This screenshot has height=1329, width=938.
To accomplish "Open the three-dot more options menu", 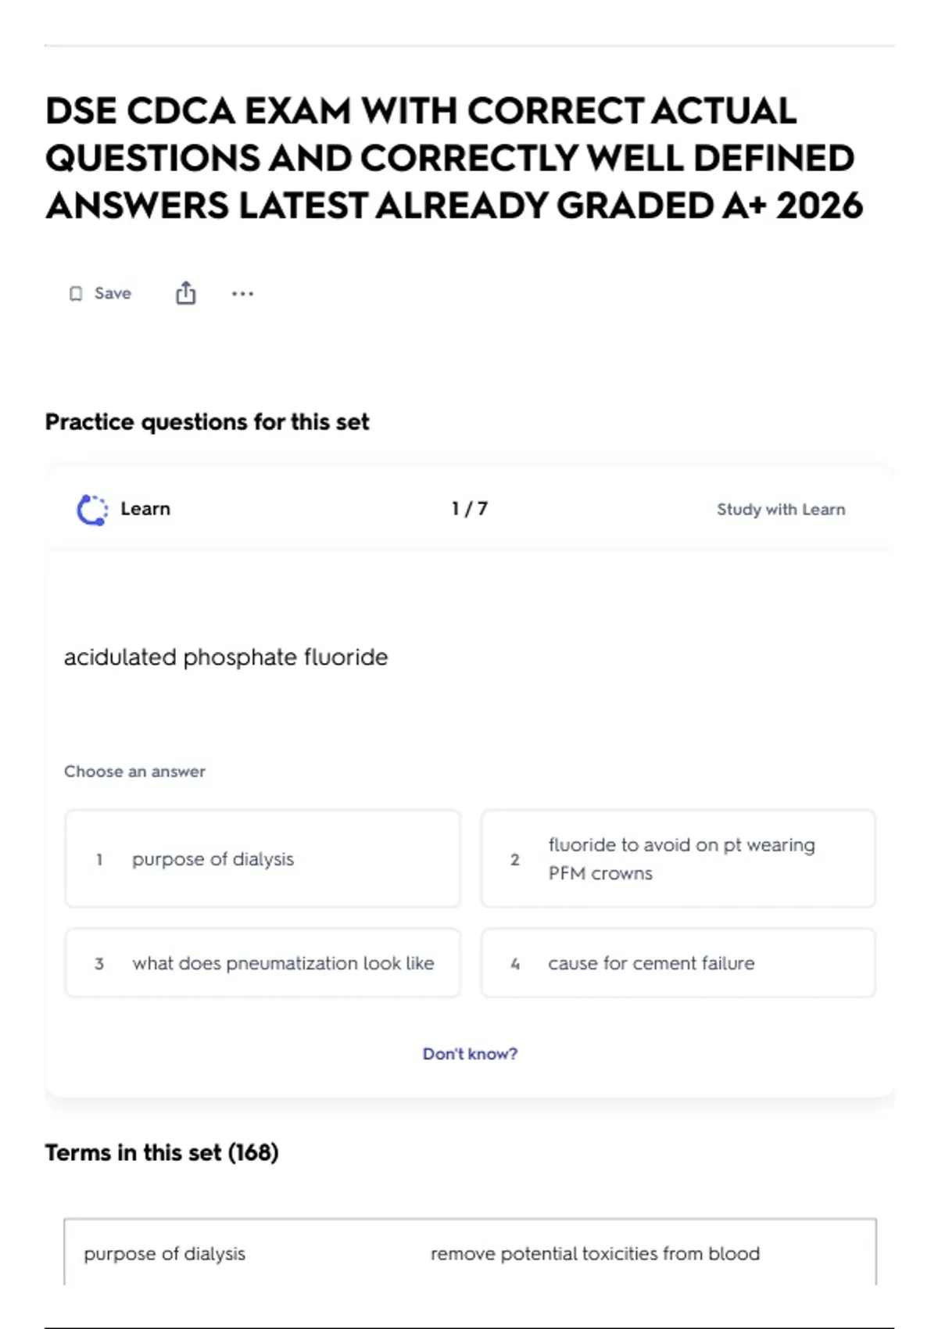I will pos(242,294).
